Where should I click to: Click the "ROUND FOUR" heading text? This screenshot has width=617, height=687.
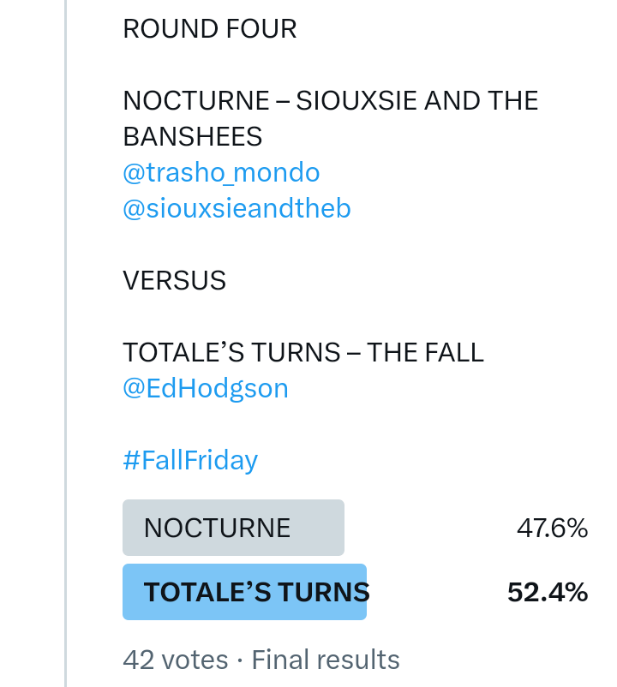[x=209, y=29]
